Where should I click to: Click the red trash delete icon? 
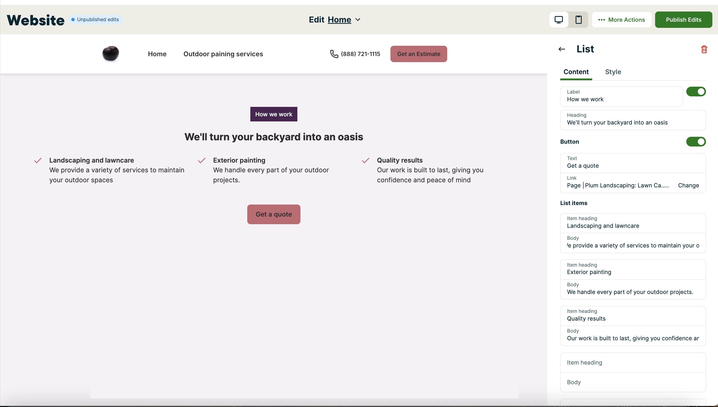tap(704, 50)
